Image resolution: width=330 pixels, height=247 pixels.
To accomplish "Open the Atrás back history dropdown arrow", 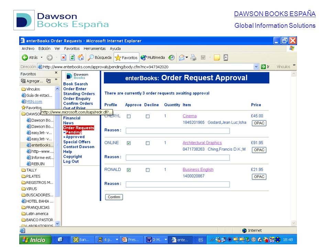I will coord(42,57).
